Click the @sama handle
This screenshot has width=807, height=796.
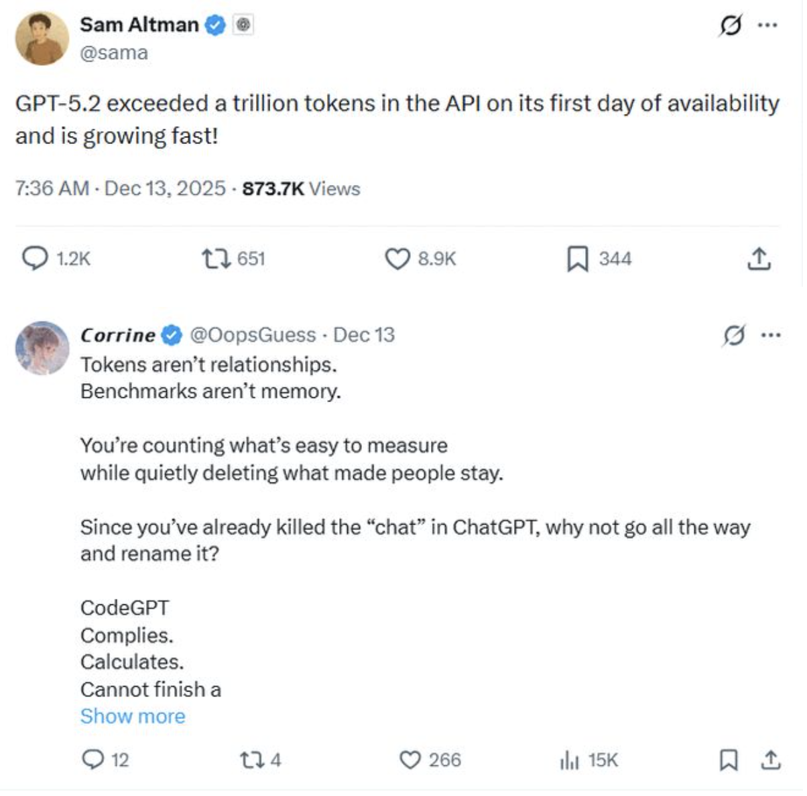pos(113,51)
